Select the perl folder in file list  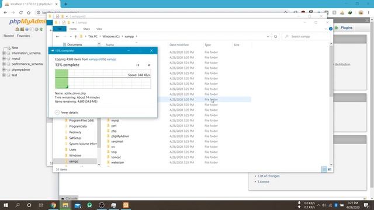coord(114,126)
